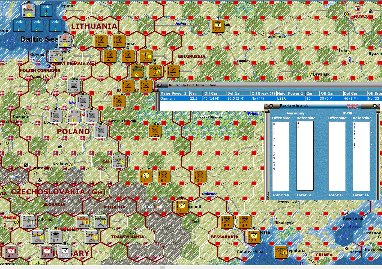Click the Germany Offensive marker list
The width and height of the screenshot is (382, 269).
click(x=281, y=156)
